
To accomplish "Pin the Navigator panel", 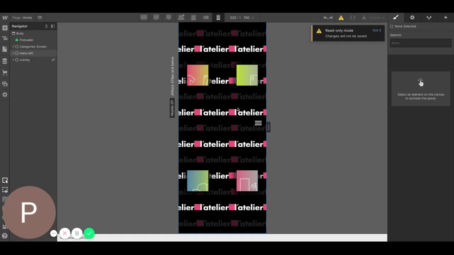I will tap(53, 26).
